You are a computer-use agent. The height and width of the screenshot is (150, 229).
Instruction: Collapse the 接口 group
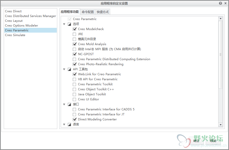tap(64, 104)
